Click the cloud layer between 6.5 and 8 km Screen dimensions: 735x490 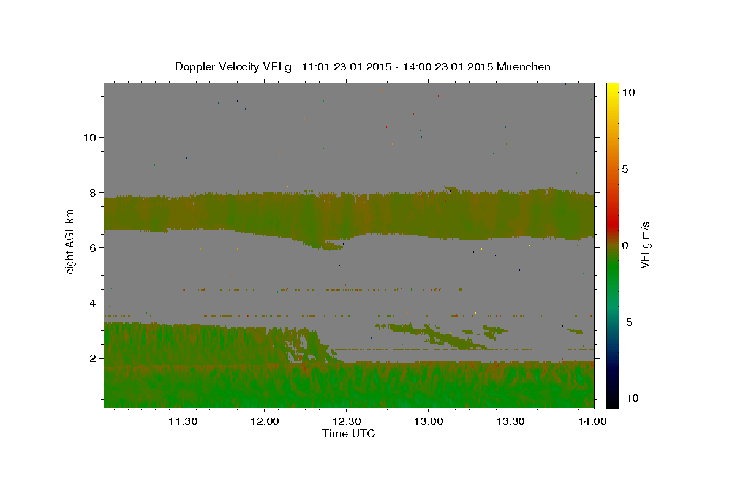tap(349, 214)
